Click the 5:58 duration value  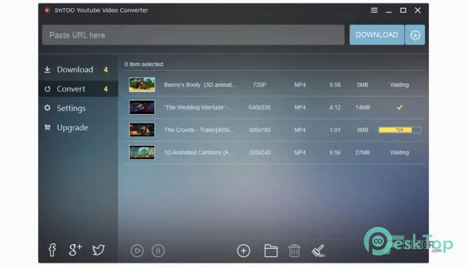tap(335, 85)
